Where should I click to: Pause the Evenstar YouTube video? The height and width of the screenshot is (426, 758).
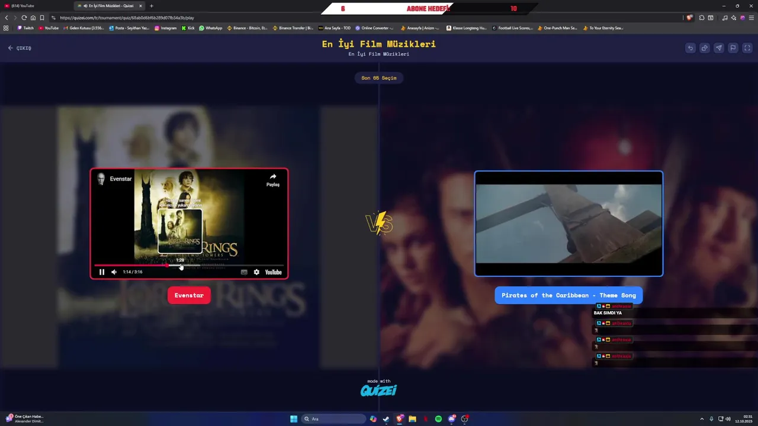pyautogui.click(x=102, y=272)
